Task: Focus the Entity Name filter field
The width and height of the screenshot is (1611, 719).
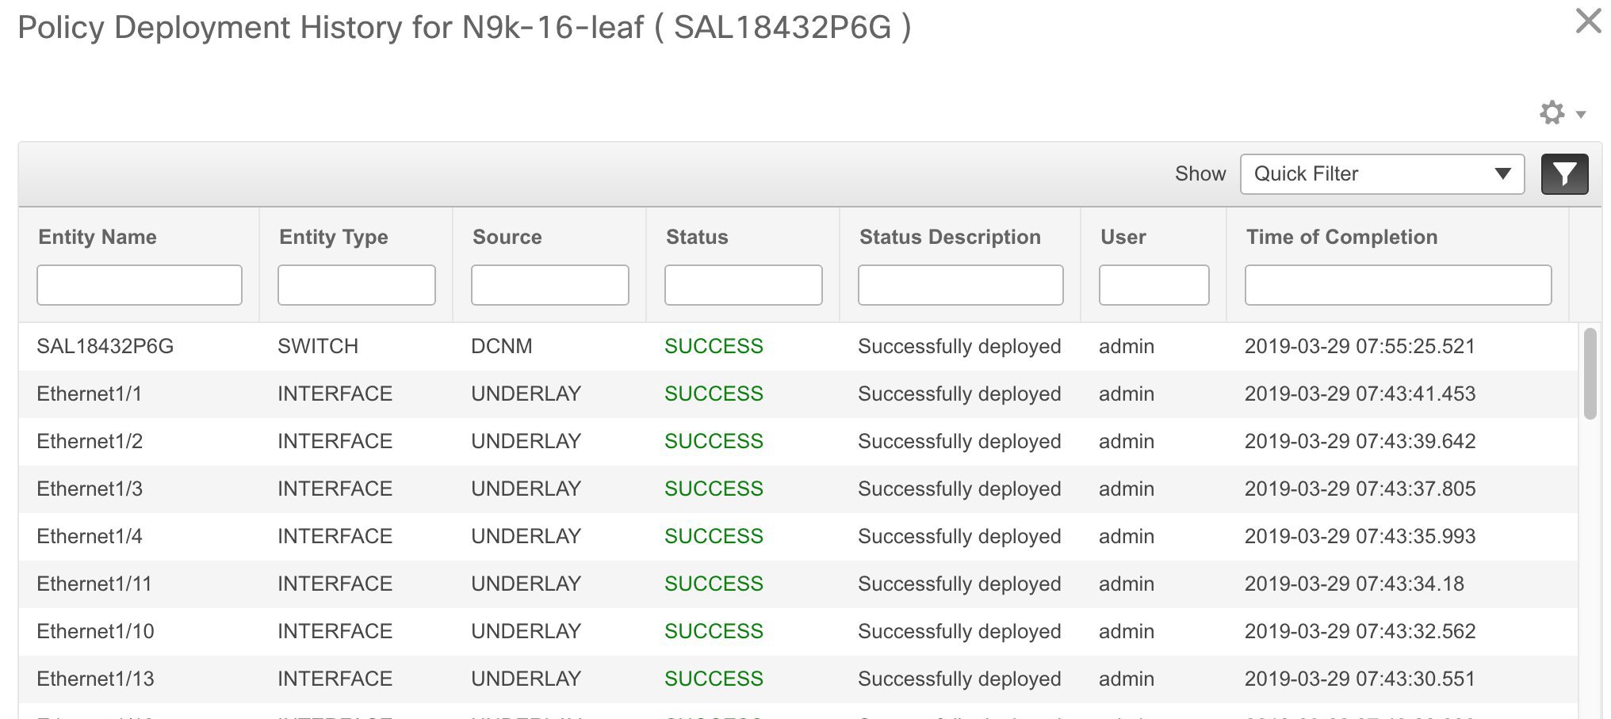Action: 140,285
